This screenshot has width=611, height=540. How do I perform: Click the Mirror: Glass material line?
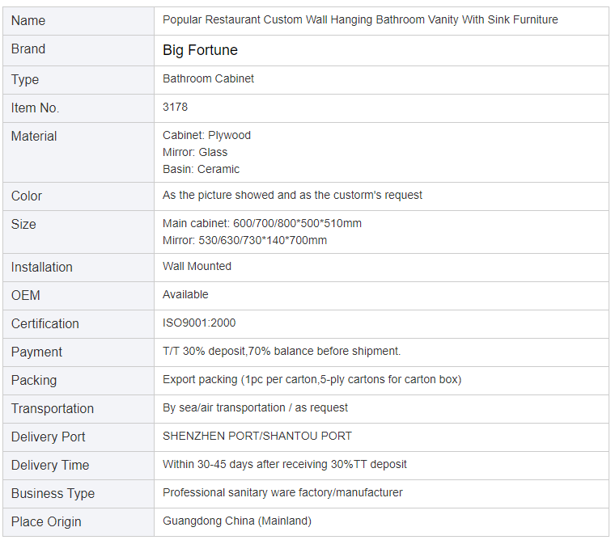coord(195,152)
